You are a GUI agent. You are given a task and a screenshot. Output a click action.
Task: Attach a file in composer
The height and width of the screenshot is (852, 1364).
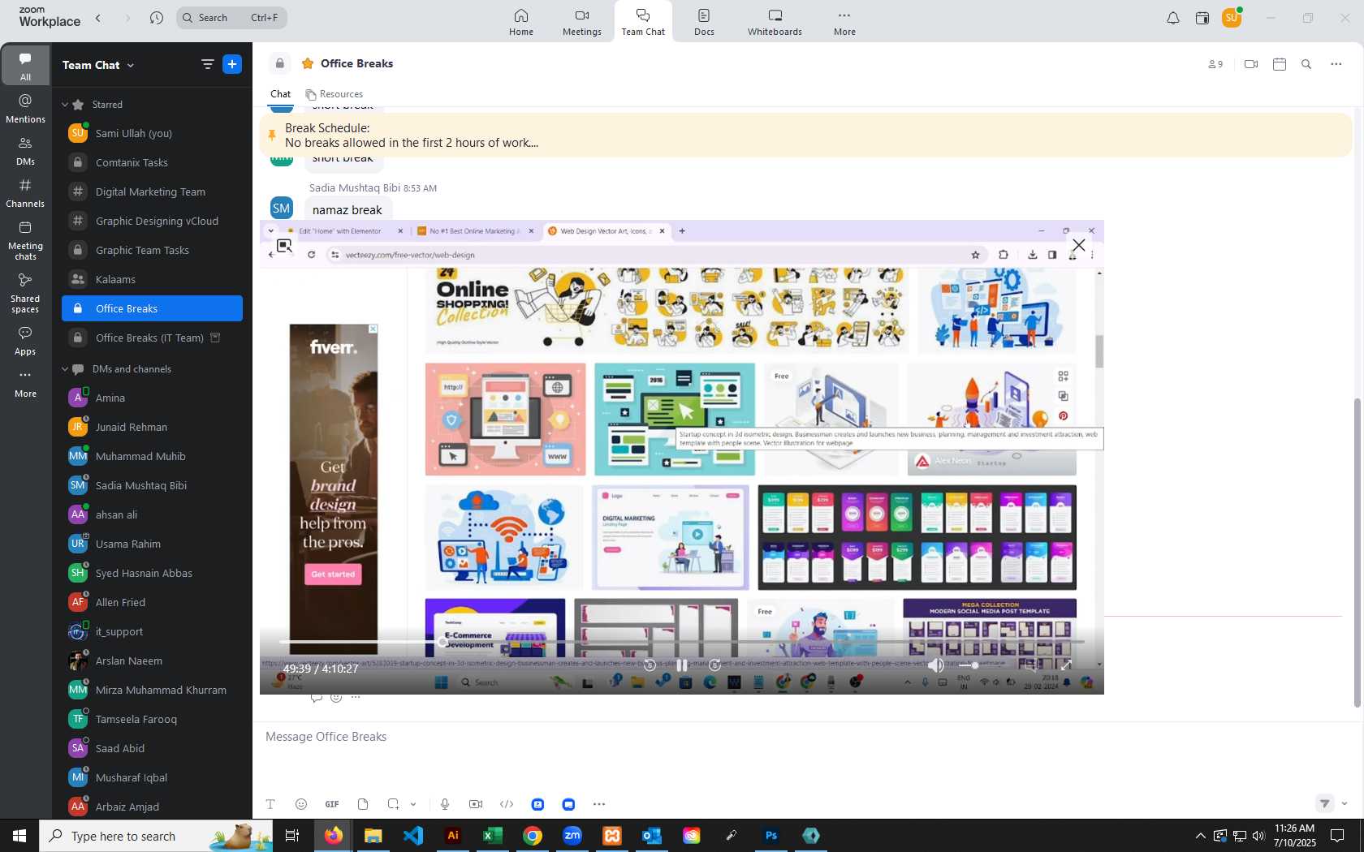point(363,804)
